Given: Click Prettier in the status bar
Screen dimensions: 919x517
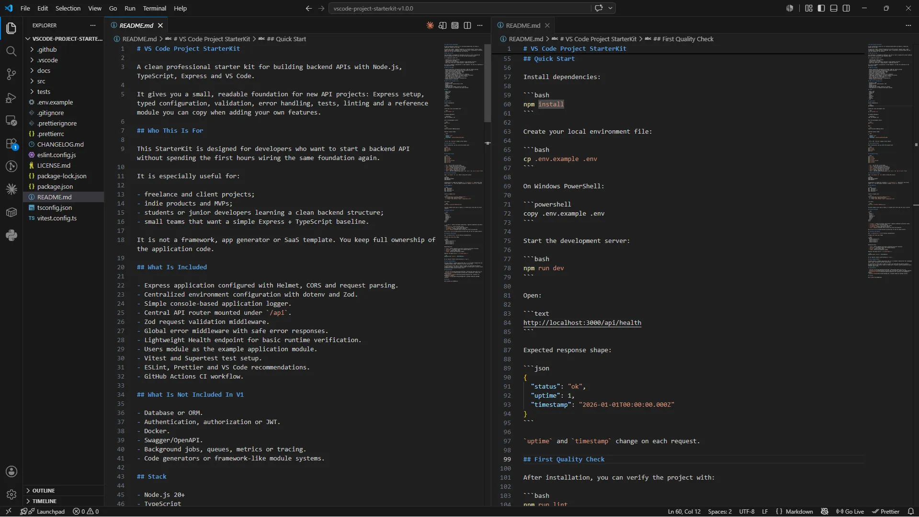Looking at the screenshot, I should 885,511.
